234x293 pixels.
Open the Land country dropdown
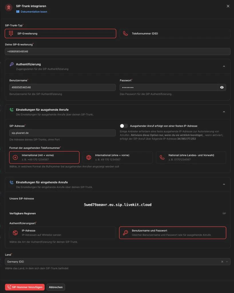[x=227, y=262]
